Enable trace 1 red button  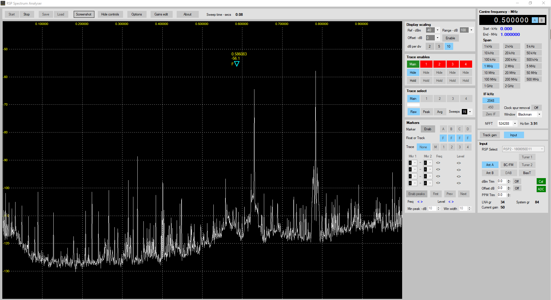(426, 64)
